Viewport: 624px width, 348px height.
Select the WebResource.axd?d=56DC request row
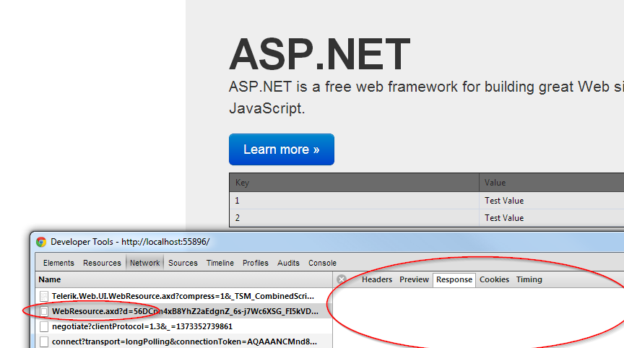[x=184, y=311]
